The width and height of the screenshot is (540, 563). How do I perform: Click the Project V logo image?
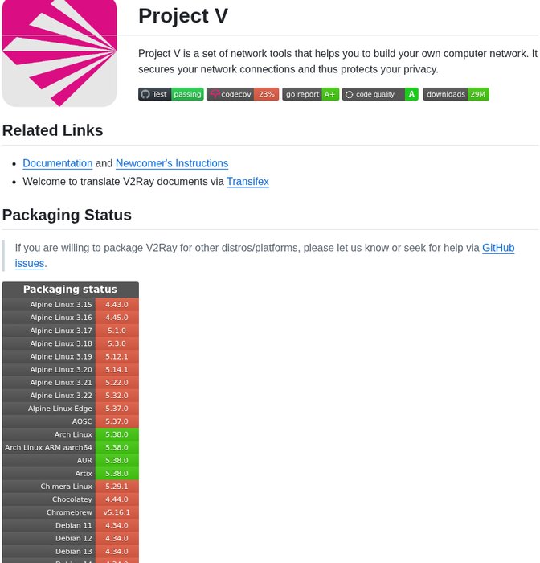tap(59, 53)
